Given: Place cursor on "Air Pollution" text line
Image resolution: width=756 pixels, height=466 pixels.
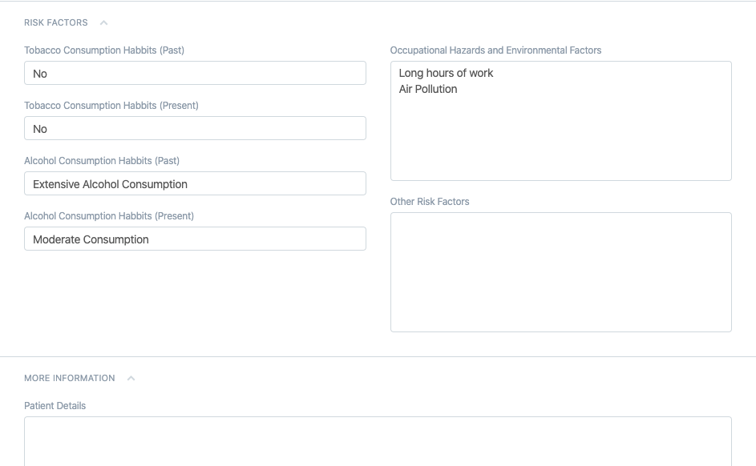Looking at the screenshot, I should 428,89.
